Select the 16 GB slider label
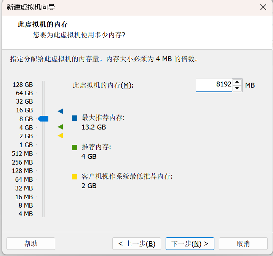This screenshot has width=273, height=256. click(x=24, y=110)
